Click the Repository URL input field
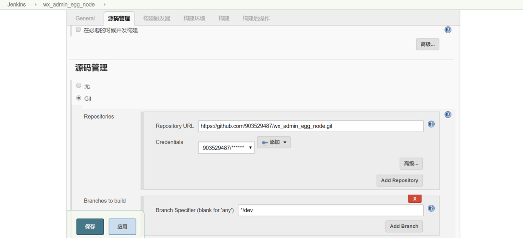This screenshot has height=238, width=523. pyautogui.click(x=311, y=126)
